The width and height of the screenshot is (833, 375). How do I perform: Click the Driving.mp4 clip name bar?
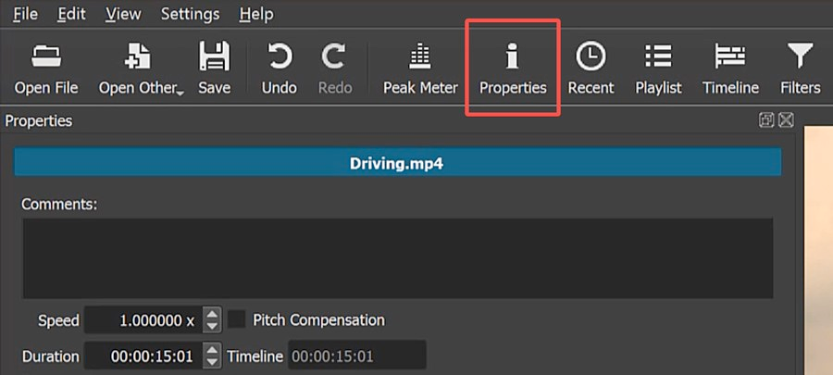397,163
